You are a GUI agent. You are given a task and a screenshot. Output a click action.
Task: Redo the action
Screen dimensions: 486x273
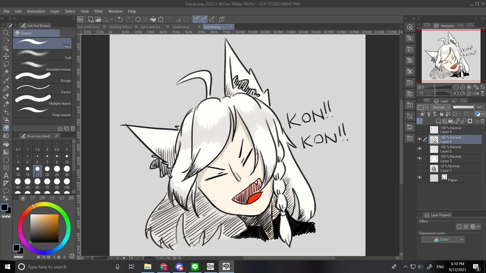point(128,19)
